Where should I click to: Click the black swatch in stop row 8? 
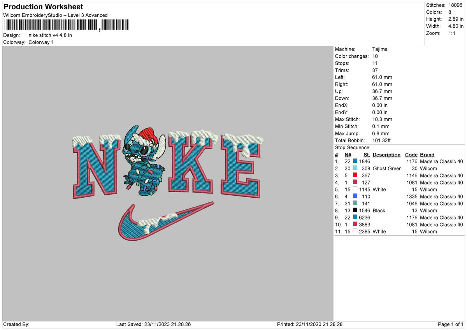355,211
